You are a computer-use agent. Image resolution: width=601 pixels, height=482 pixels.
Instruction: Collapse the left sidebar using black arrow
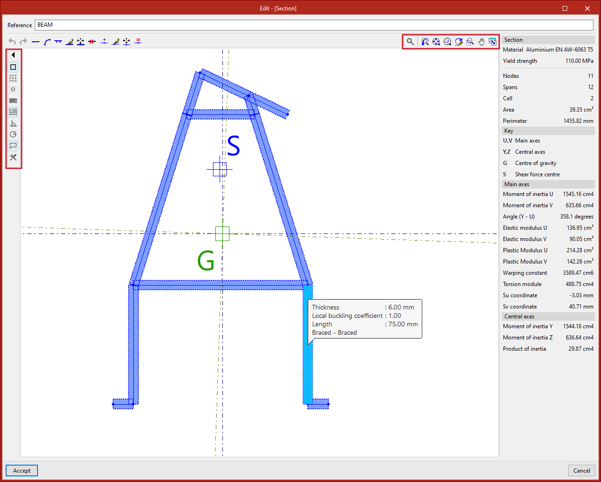[13, 55]
